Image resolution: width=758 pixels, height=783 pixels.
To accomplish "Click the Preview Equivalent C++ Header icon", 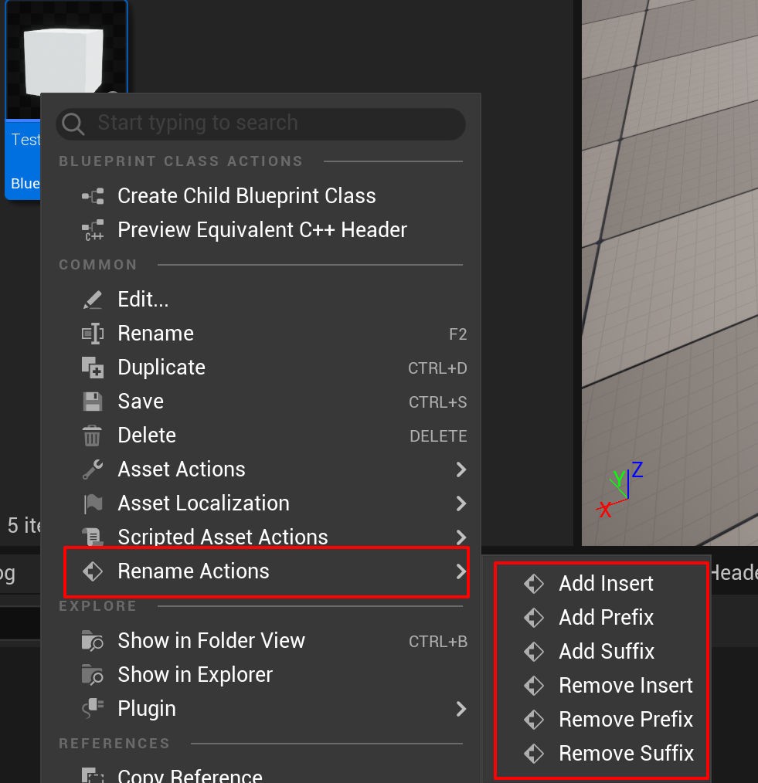I will point(93,230).
